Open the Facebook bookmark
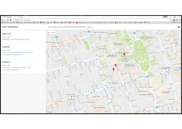Viewport: 182px width, 129px height. point(20,22)
